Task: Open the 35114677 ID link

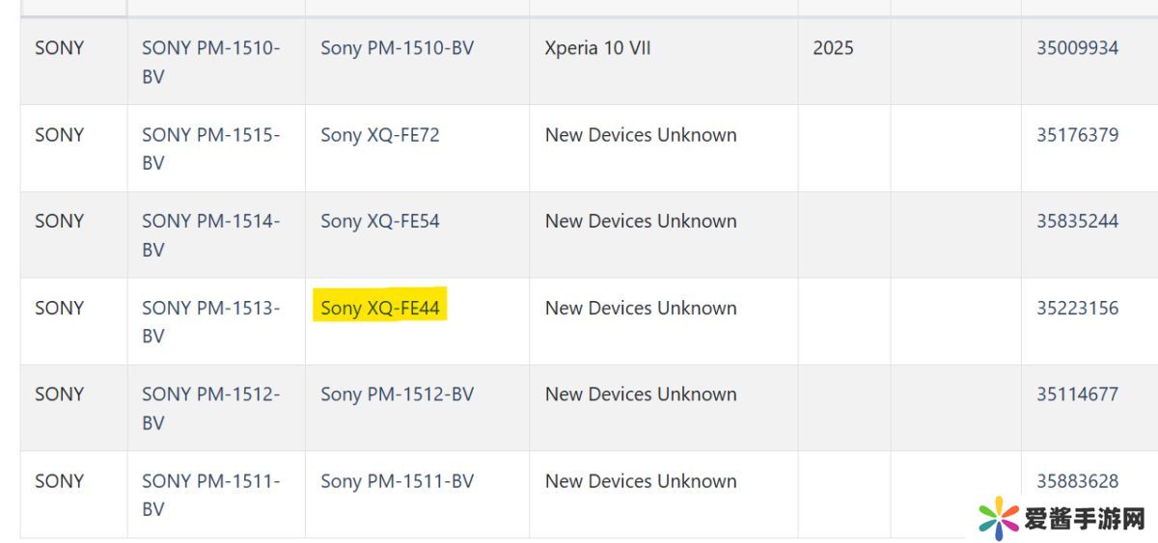Action: (1077, 394)
